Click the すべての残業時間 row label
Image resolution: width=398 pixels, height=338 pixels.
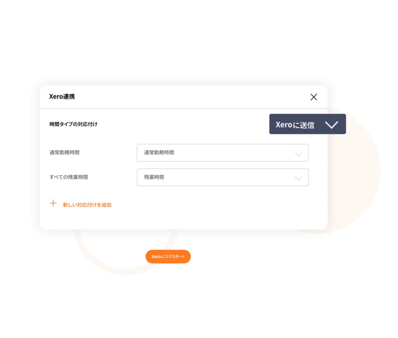(68, 177)
